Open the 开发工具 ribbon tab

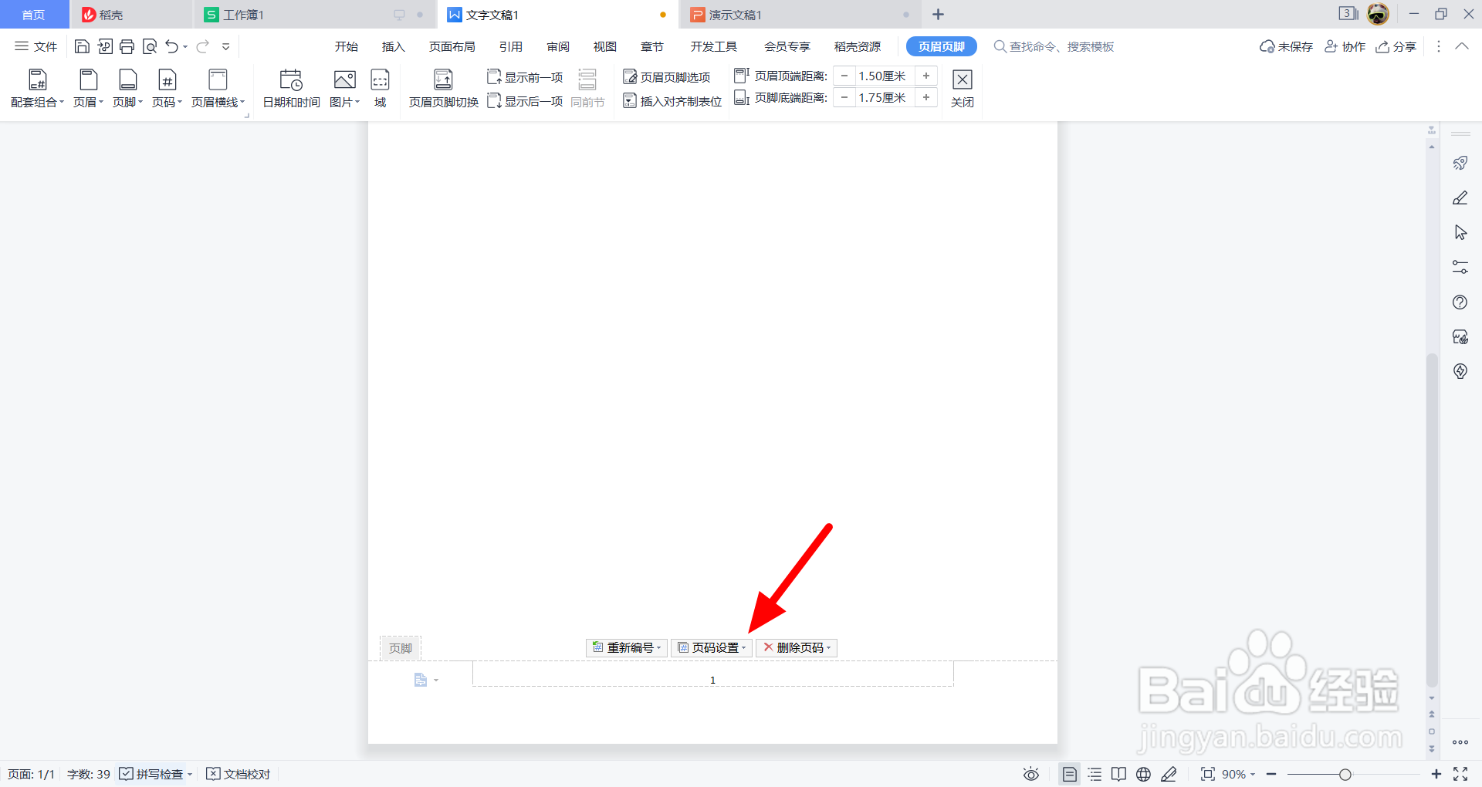(714, 46)
